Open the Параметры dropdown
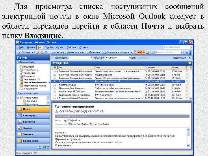Screen dimensions: 208x156 (180, 58)
